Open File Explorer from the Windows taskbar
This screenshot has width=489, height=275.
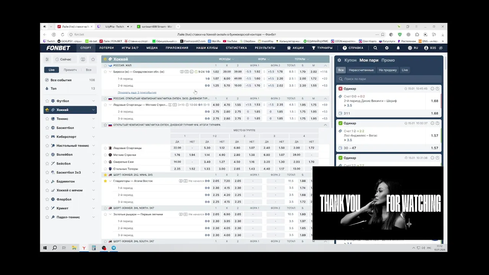tap(74, 248)
